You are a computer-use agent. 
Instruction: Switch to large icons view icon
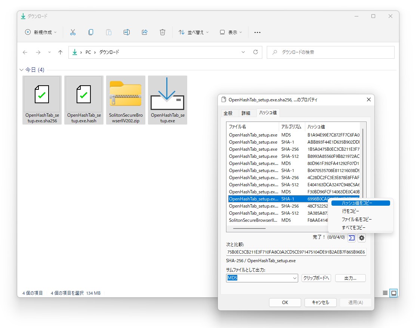[394, 293]
